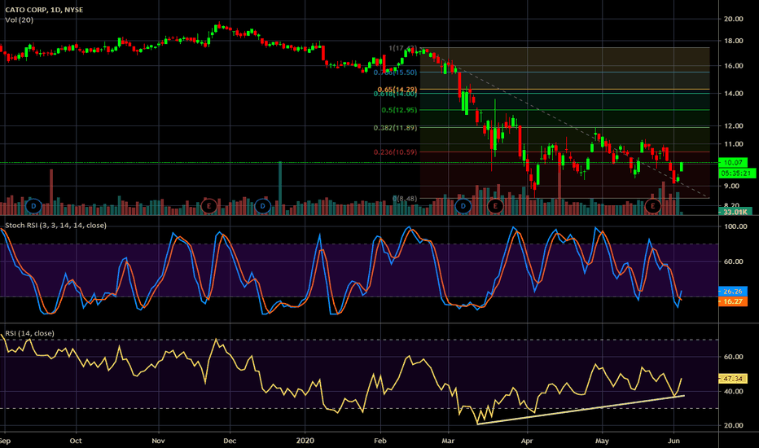
Task: Select the Fibonacci 0.382(11.89) level label
Action: coord(395,128)
